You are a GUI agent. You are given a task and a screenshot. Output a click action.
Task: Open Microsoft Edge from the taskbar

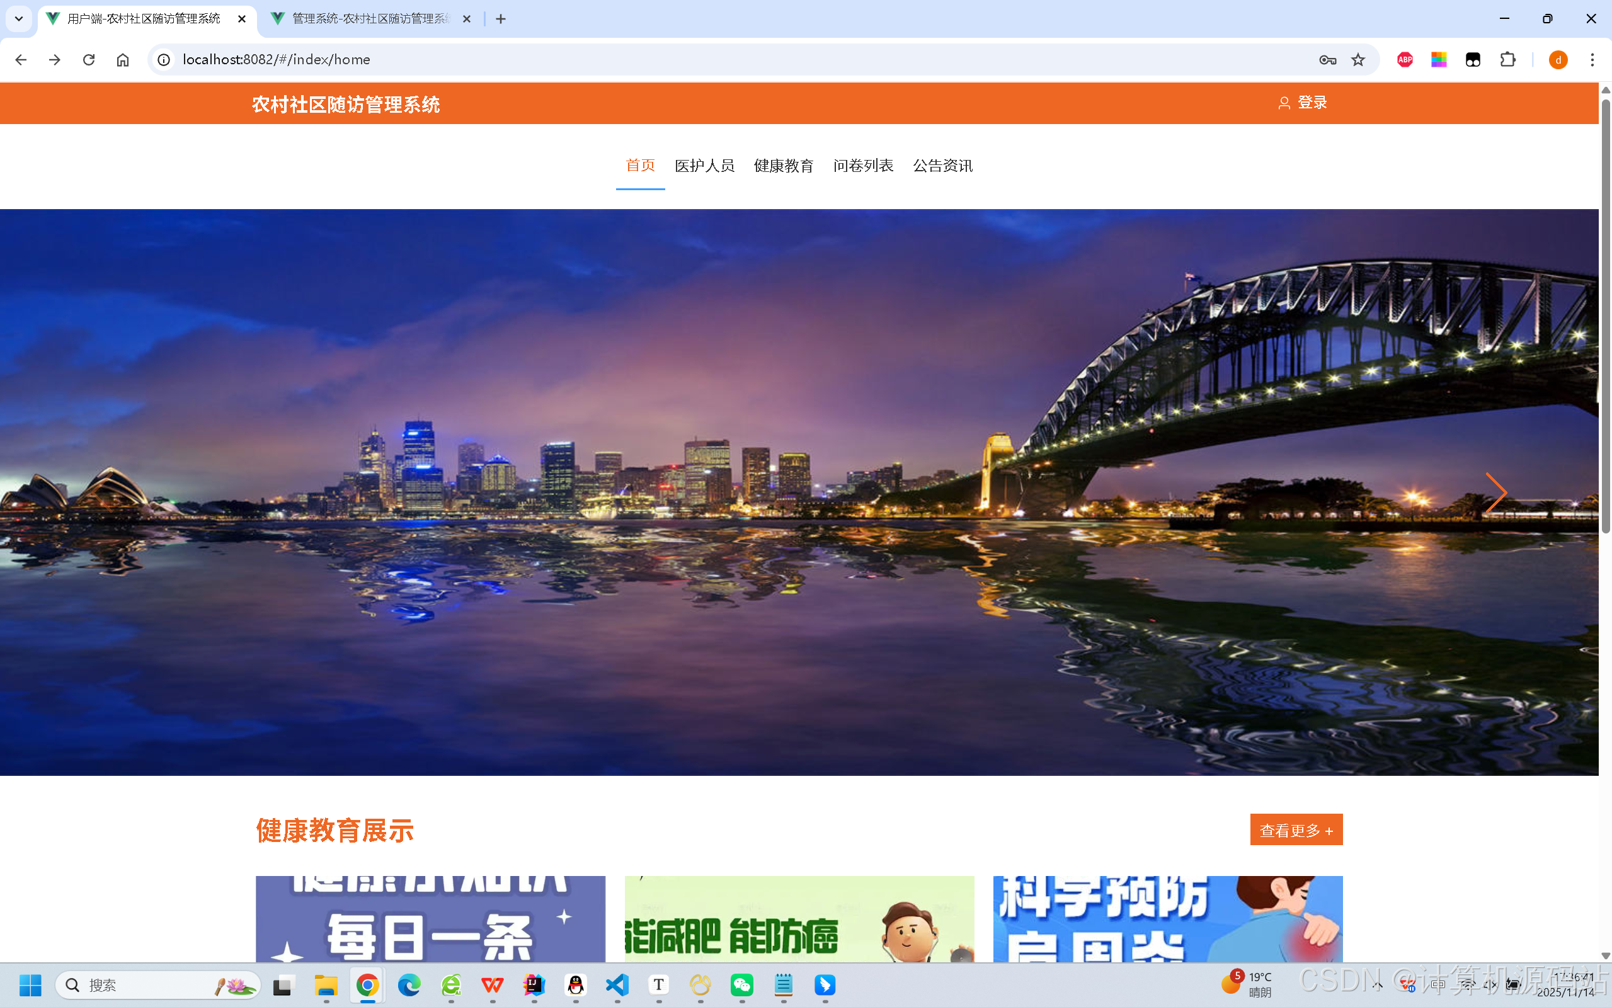pyautogui.click(x=409, y=984)
